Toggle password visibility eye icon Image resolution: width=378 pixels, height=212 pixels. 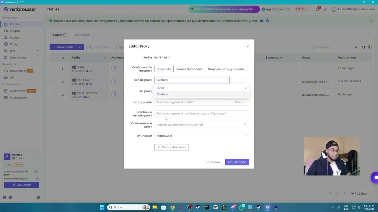click(245, 125)
